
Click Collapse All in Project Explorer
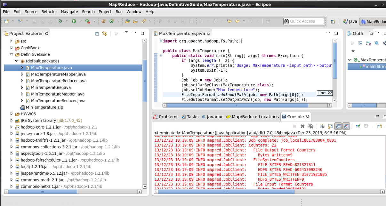point(97,34)
